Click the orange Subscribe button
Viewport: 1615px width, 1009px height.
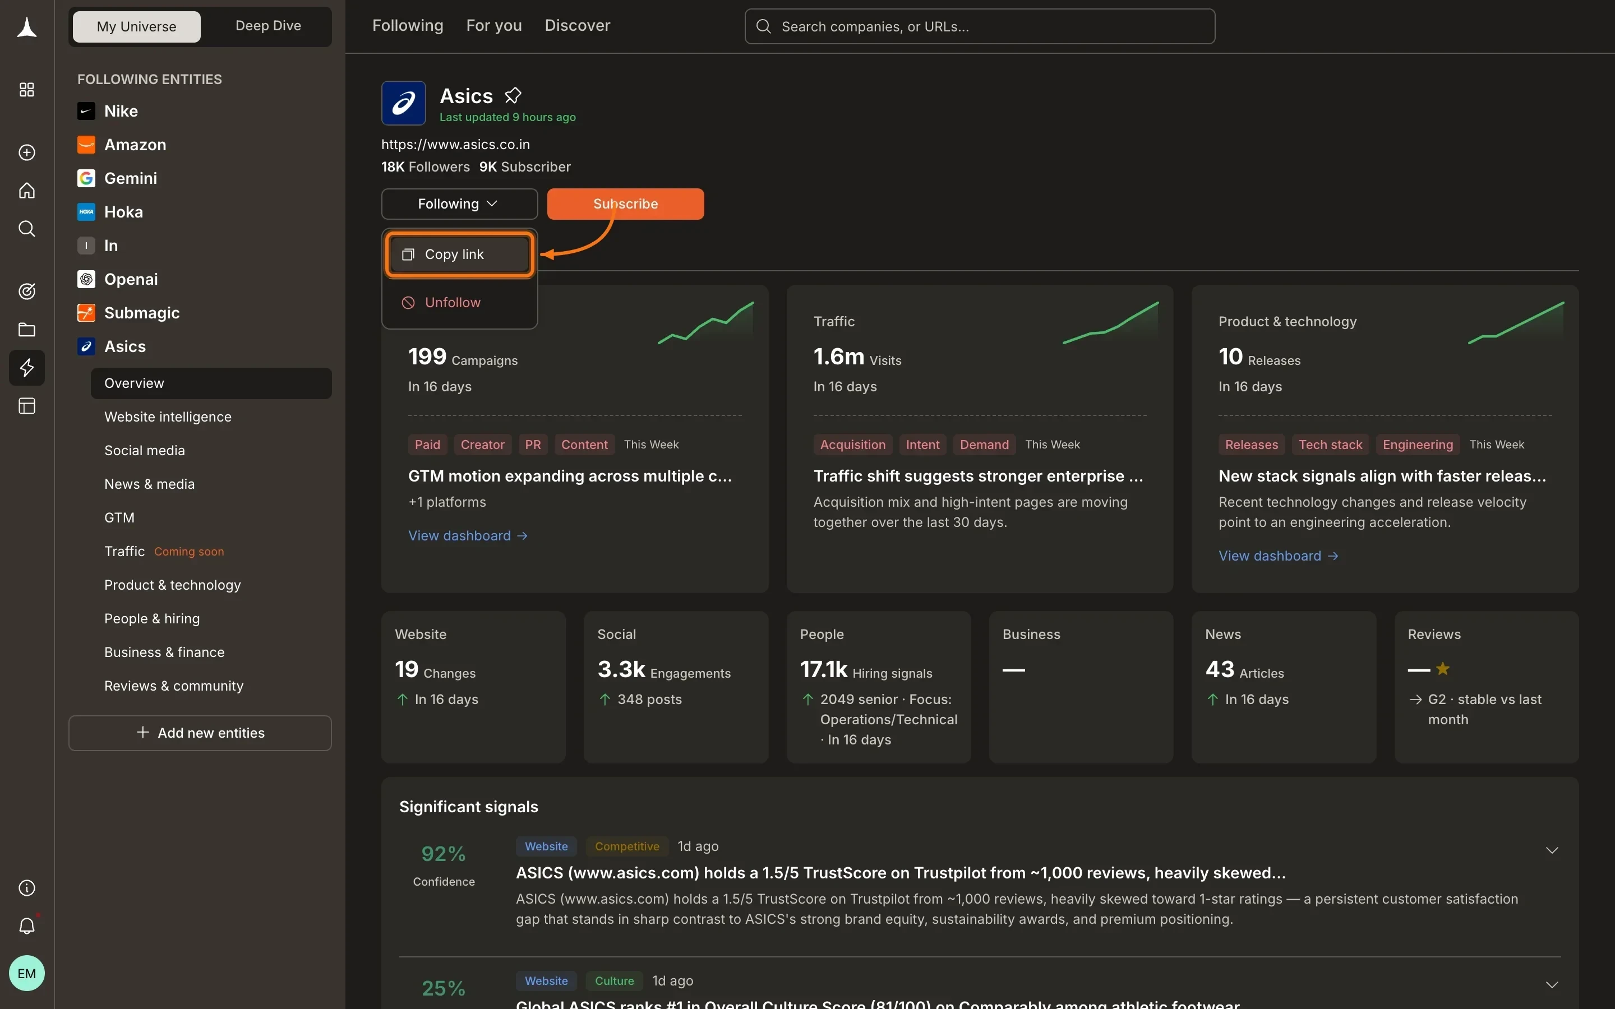(625, 203)
